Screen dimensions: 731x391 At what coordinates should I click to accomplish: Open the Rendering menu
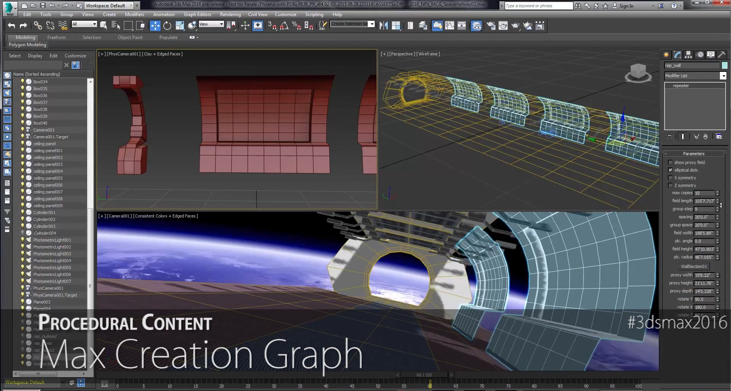[x=231, y=14]
